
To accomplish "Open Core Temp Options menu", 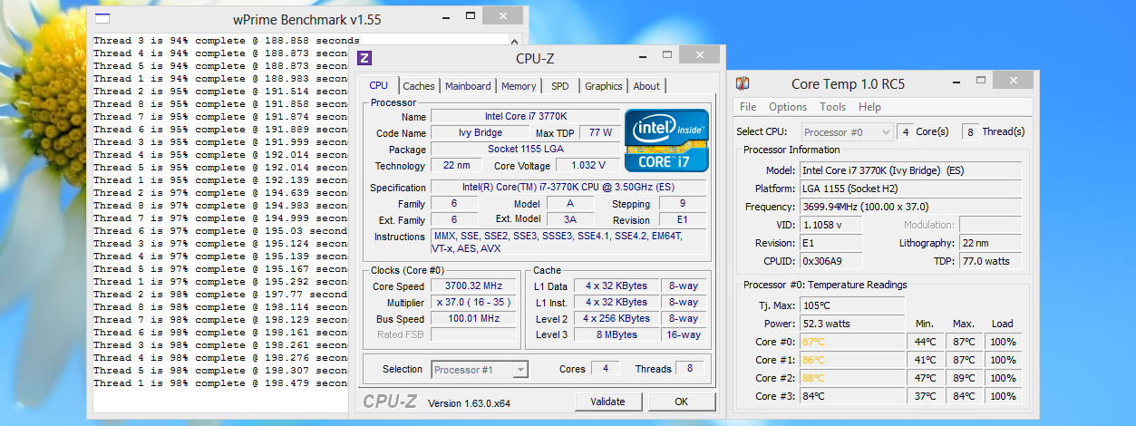I will click(788, 107).
